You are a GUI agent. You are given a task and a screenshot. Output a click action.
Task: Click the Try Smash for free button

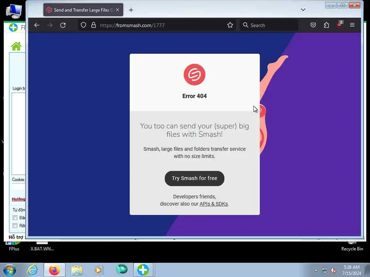194,178
